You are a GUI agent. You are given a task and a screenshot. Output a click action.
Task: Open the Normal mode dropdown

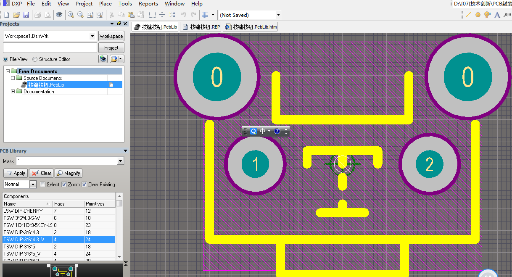pyautogui.click(x=33, y=184)
